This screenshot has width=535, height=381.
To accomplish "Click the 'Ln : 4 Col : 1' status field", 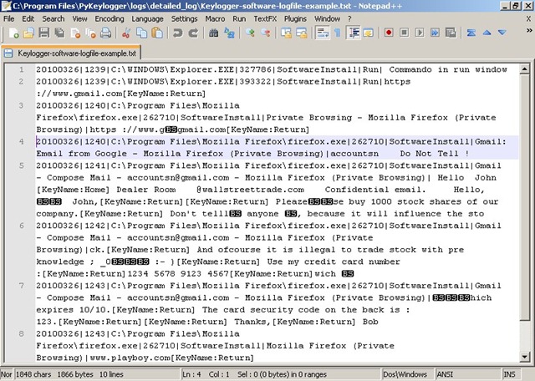I will coord(207,374).
